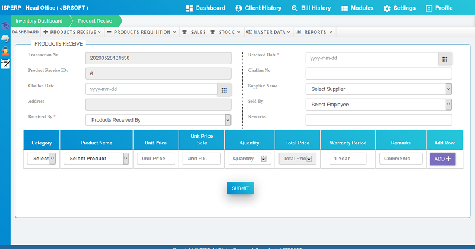Open the Products Received By dropdown
Screen dimensions: 475x249
tap(158, 120)
